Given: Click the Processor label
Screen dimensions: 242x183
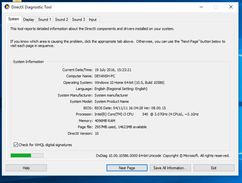Looking at the screenshot, I should click(x=84, y=114).
